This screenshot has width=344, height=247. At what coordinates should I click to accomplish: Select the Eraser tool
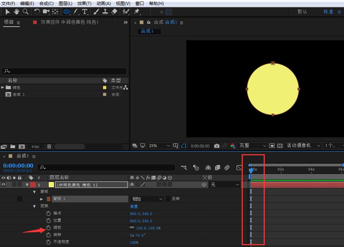tap(114, 12)
